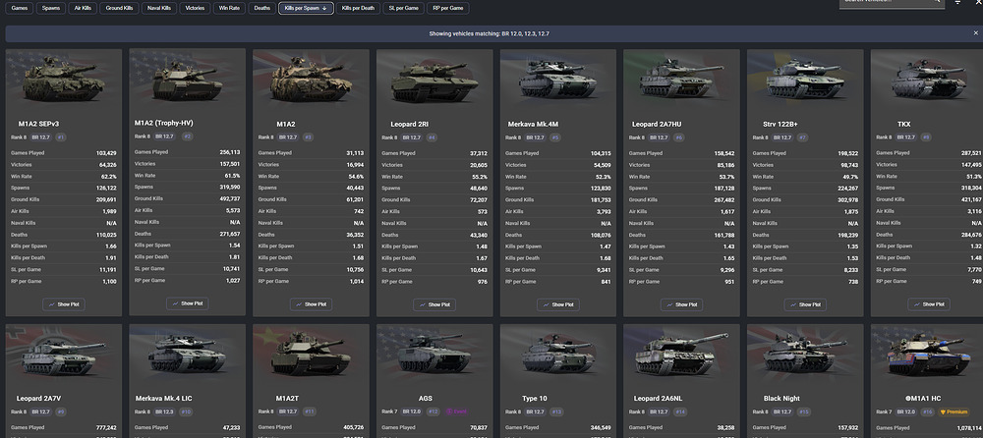Toggle the Deaths sort chip

[262, 8]
